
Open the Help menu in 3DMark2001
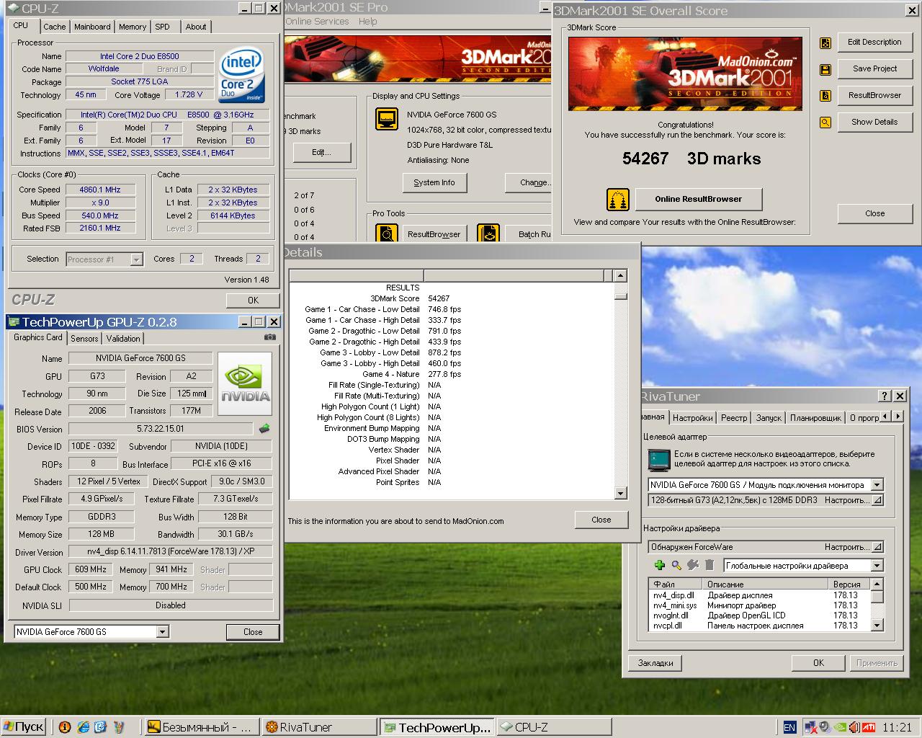tap(368, 21)
